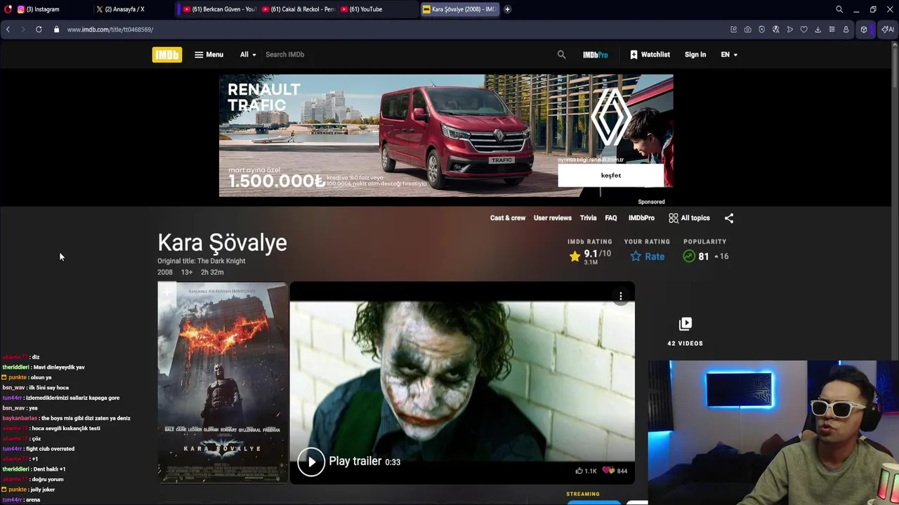
Task: Open the IMDb Menu
Action: point(209,55)
